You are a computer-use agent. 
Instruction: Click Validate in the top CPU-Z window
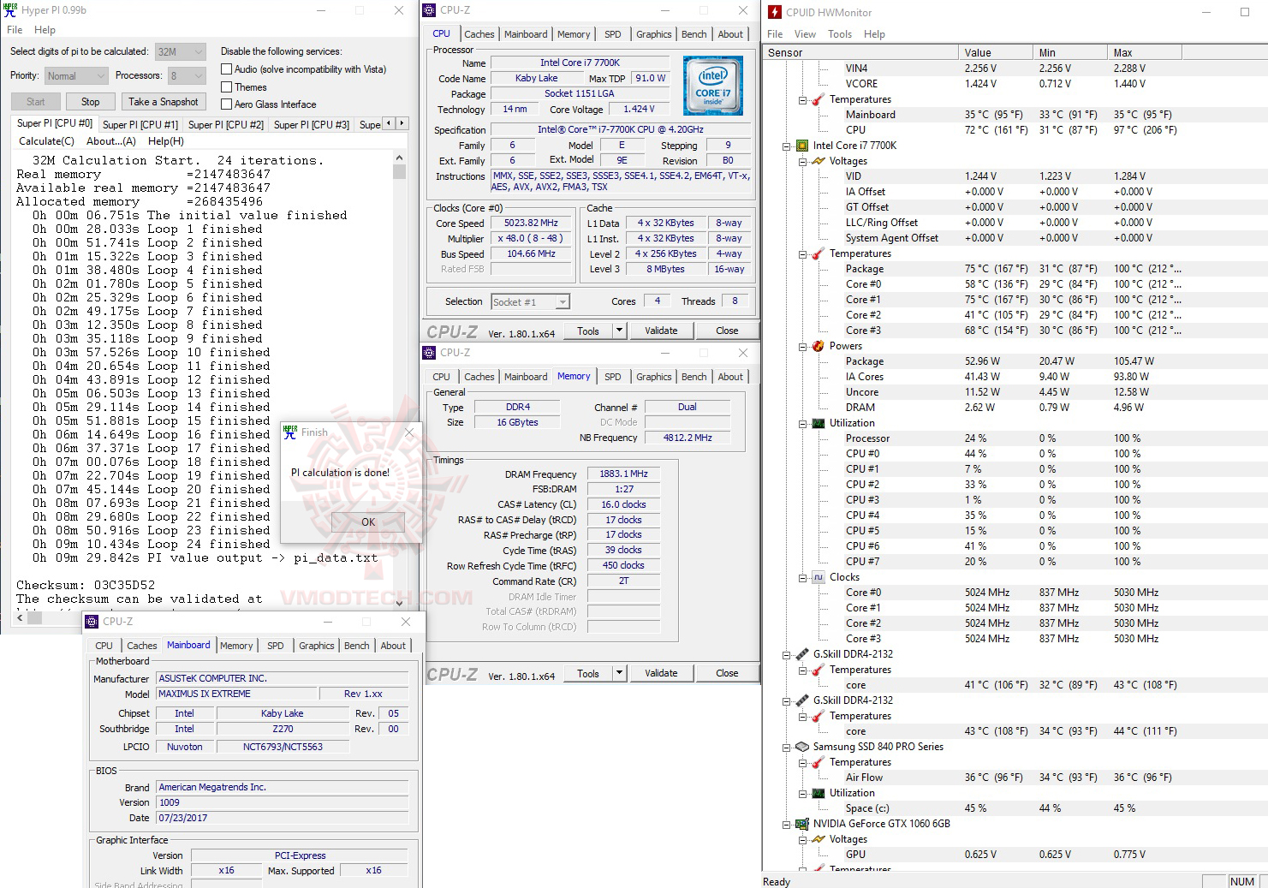[x=661, y=331]
